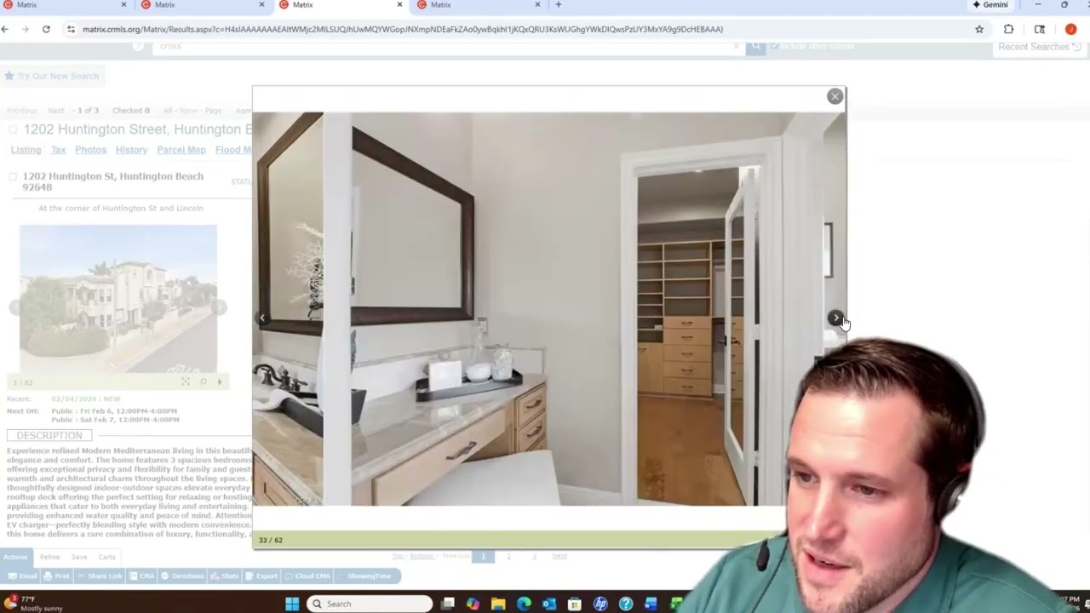Go to results page 1
The image size is (1090, 613).
coord(483,556)
